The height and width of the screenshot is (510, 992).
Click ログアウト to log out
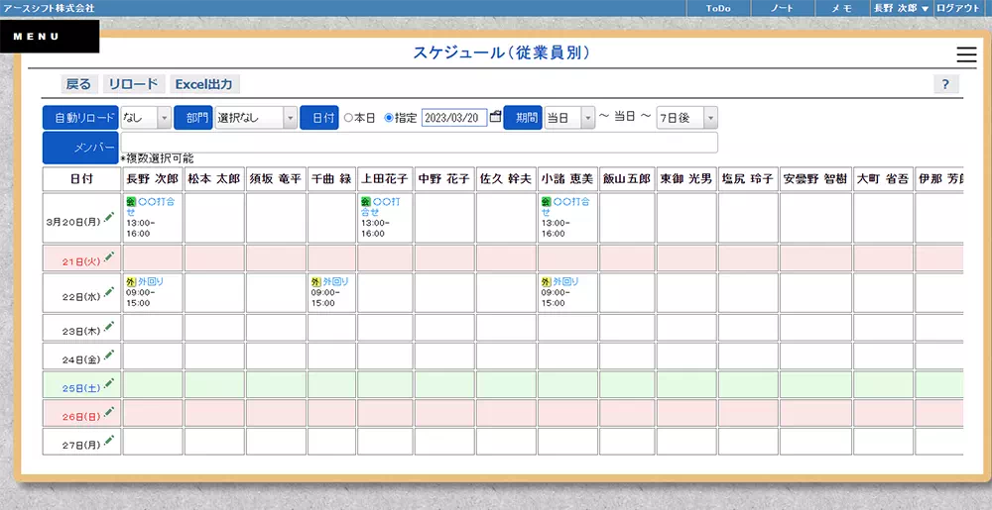click(958, 8)
